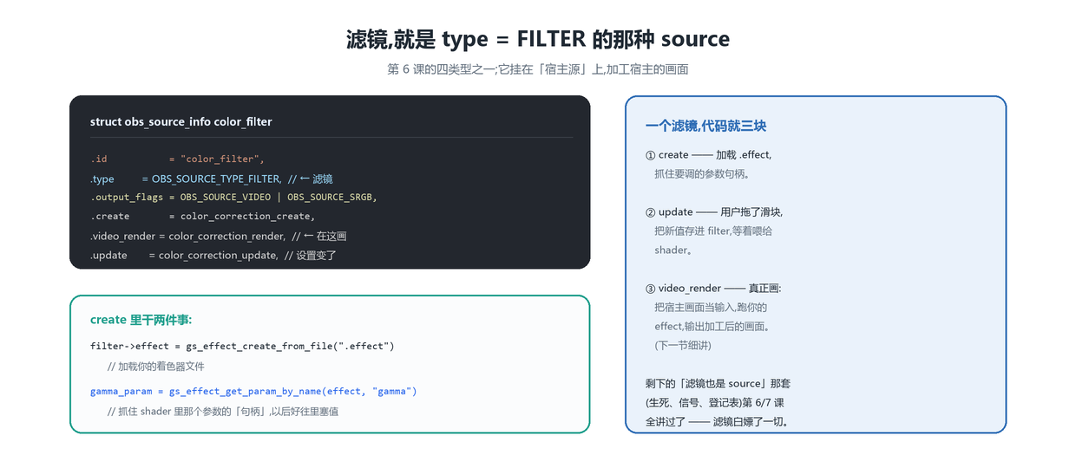This screenshot has height=468, width=1076.
Task: Click the .output_flags OBS_SOURCE_VIDEO line
Action: (x=233, y=197)
